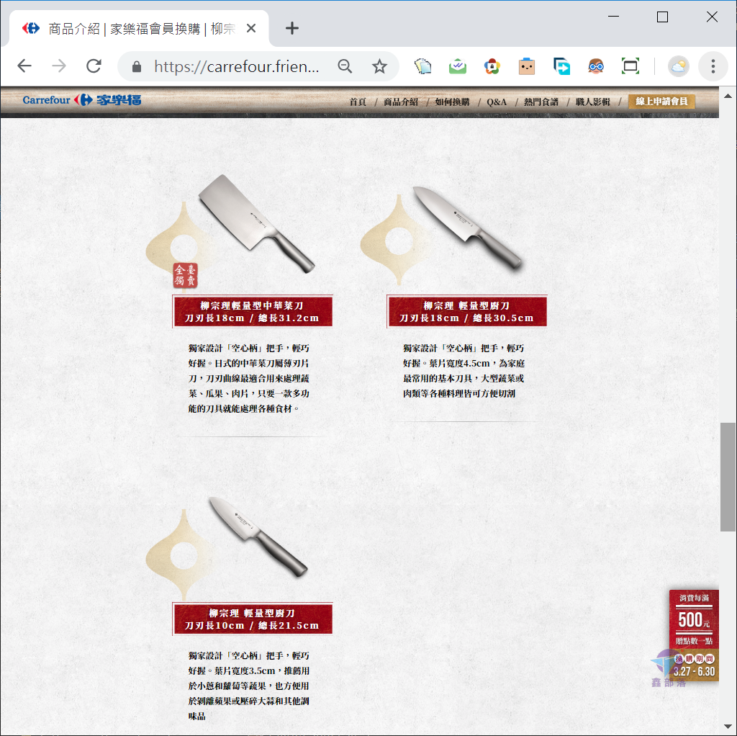Open 熱門食譜 navigation item
Image resolution: width=737 pixels, height=736 pixels.
(x=541, y=102)
